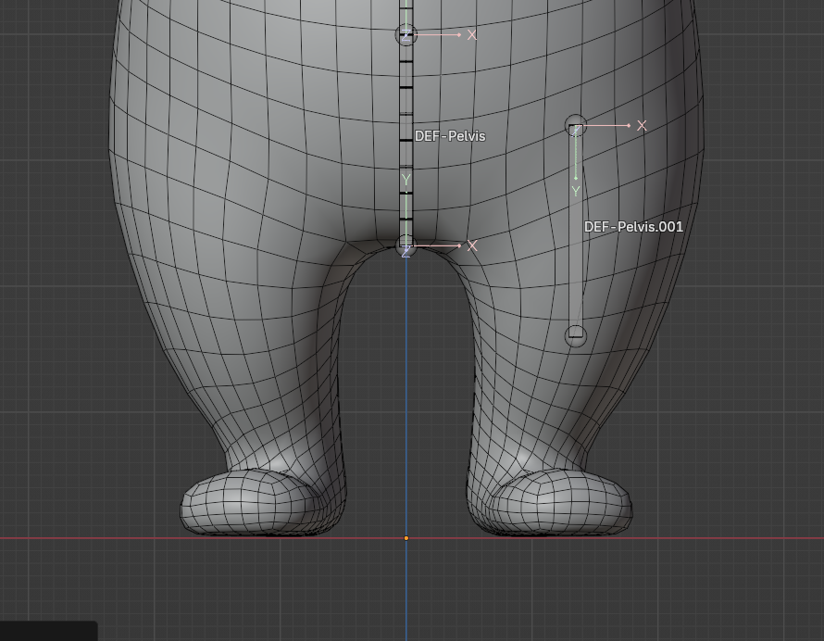Click the orange origin point on the red axis
Screen dimensions: 824x641
(x=406, y=537)
